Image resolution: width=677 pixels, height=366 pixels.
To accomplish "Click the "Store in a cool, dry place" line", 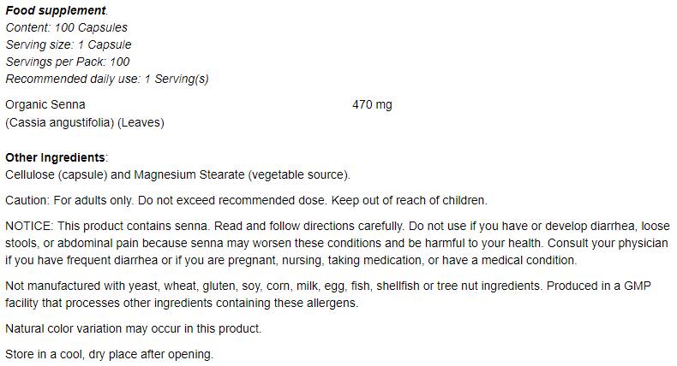I will pos(108,354).
